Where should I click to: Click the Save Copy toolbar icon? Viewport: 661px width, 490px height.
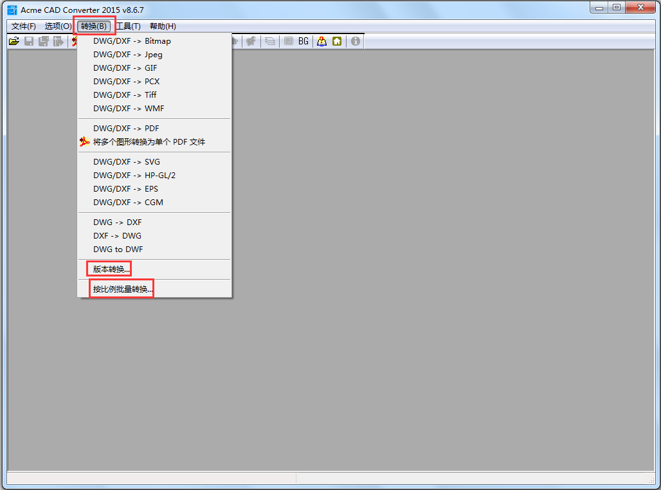point(44,41)
